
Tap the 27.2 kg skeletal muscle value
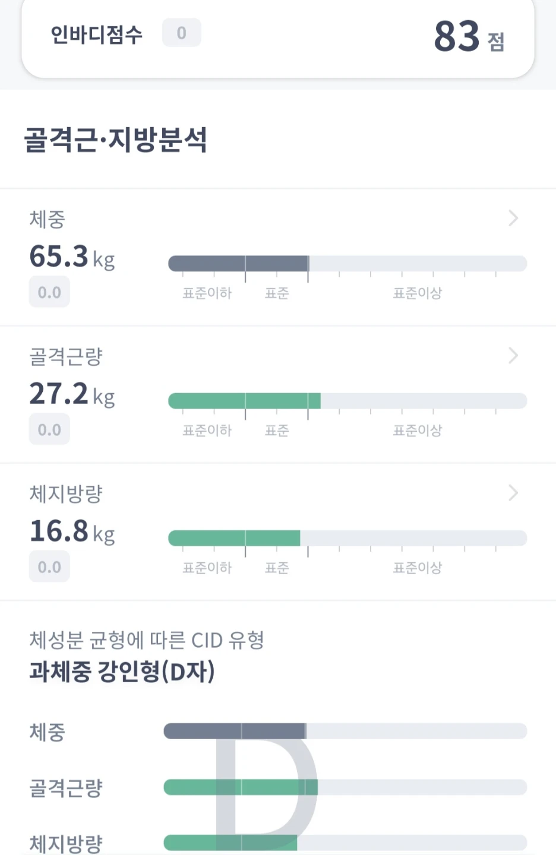[x=72, y=394]
